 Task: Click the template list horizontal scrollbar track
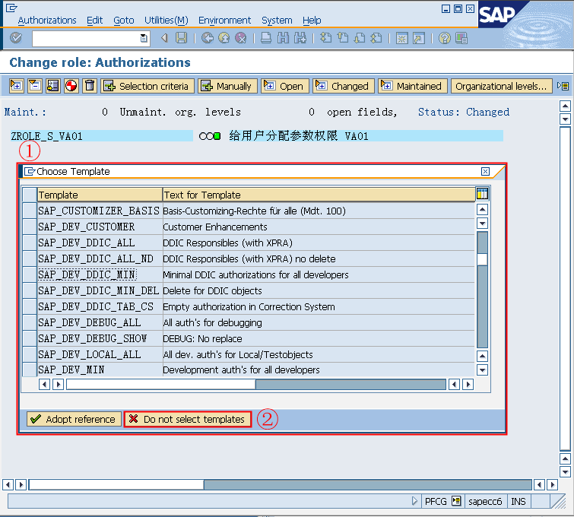tap(350, 384)
